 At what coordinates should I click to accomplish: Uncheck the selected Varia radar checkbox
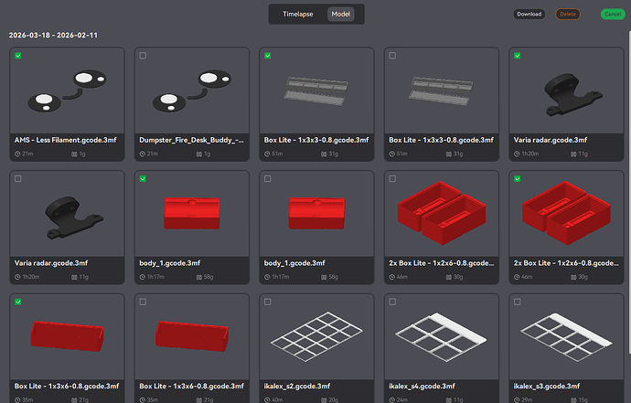(517, 56)
